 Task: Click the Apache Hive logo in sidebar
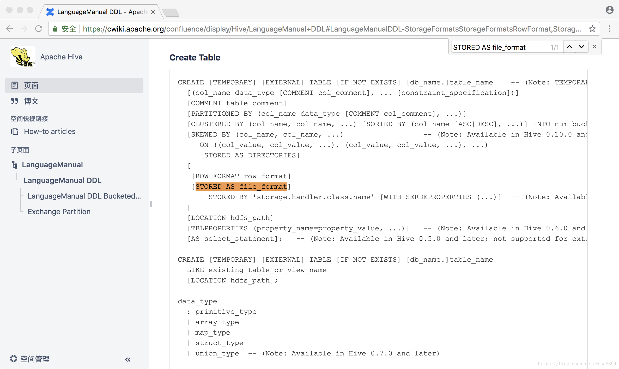[x=23, y=57]
